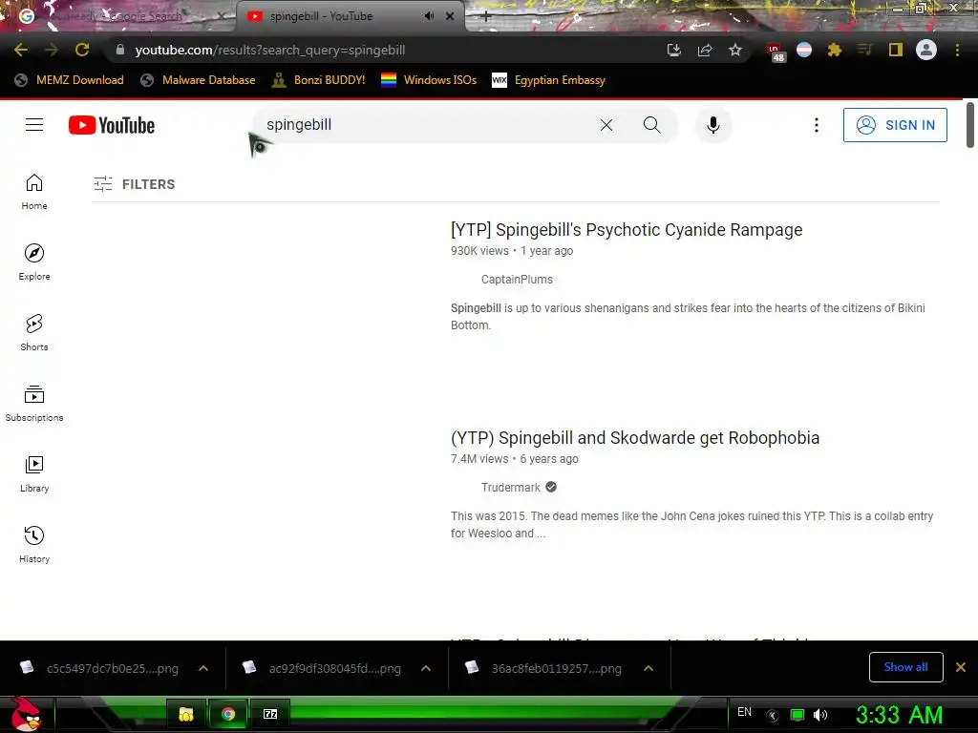Image resolution: width=978 pixels, height=733 pixels.
Task: Open the Extensions puzzle piece menu
Action: tap(835, 50)
